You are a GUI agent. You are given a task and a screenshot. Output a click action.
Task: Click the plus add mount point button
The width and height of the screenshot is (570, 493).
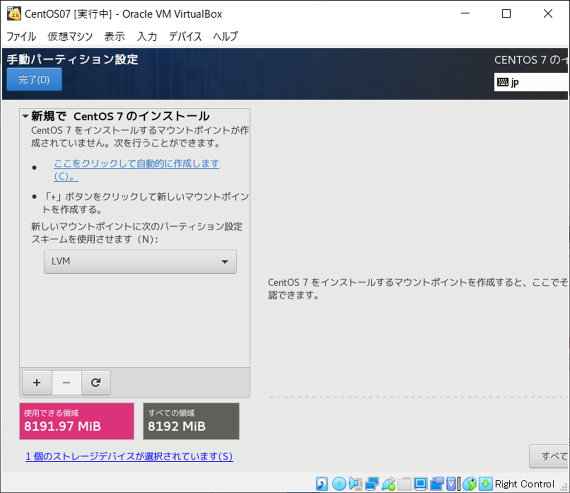click(37, 383)
